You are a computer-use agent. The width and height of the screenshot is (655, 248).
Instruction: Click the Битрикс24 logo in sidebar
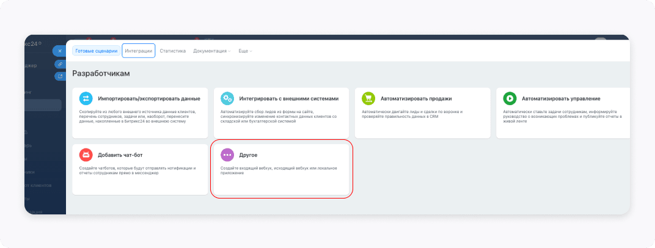coord(33,44)
